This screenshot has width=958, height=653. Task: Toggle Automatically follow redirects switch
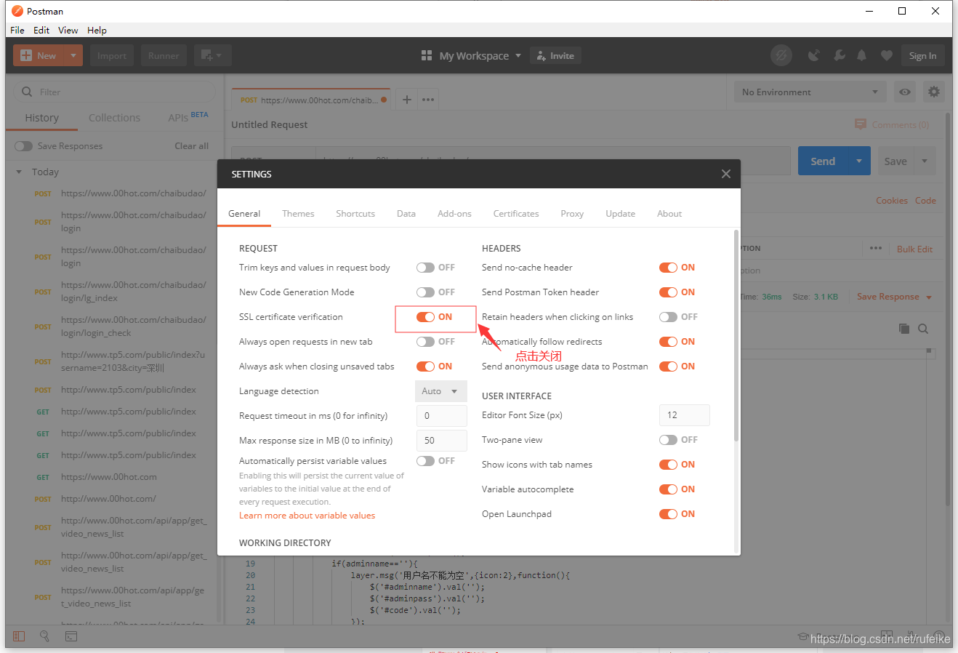coord(668,342)
